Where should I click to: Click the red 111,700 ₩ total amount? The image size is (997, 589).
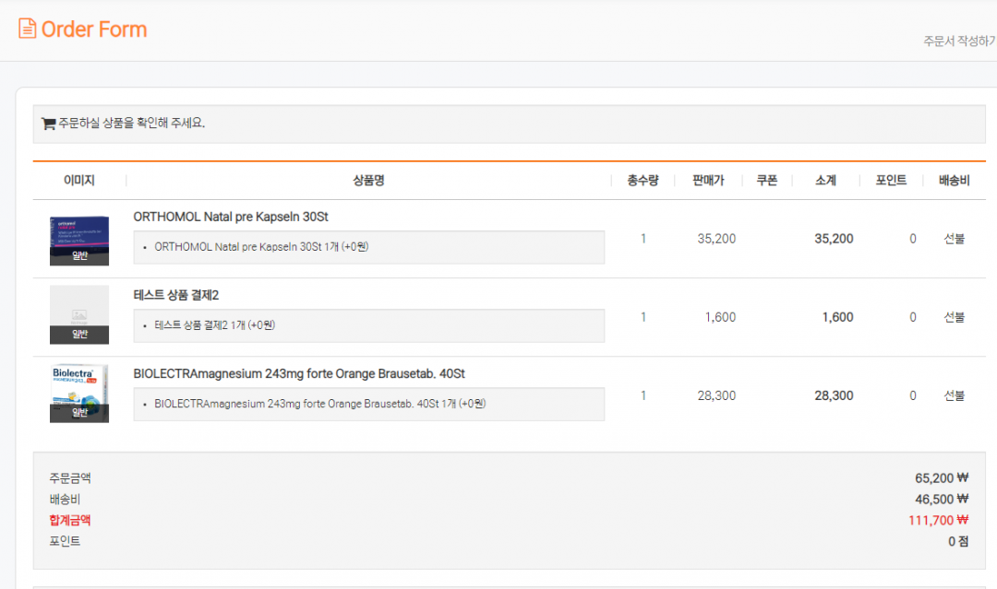coord(939,521)
